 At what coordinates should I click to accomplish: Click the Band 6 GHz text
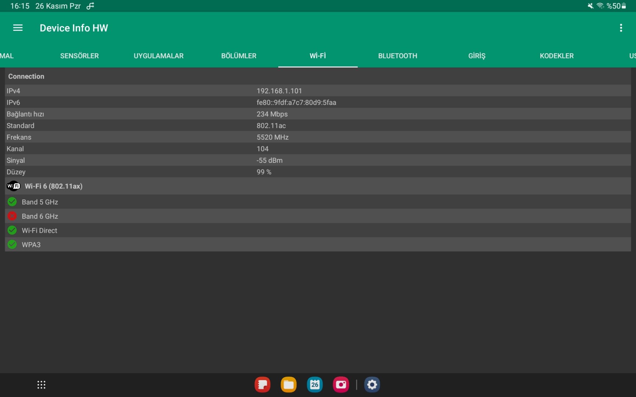(40, 217)
